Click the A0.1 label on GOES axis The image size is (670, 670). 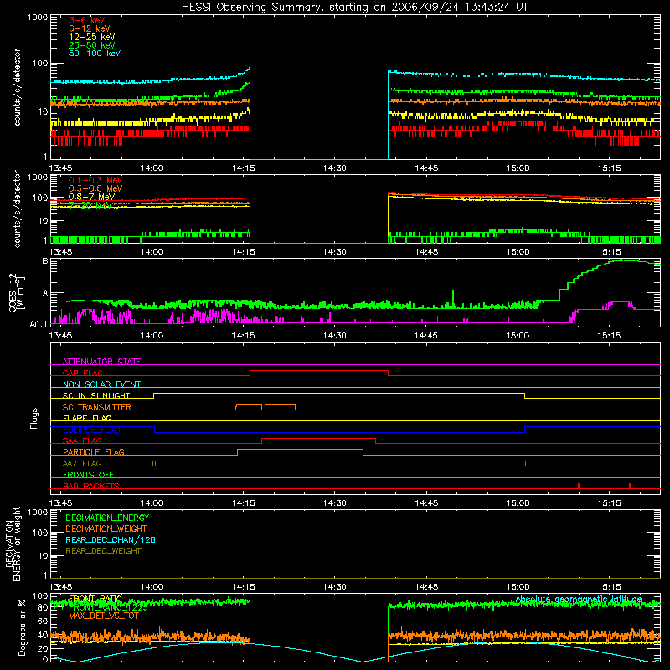pyautogui.click(x=39, y=324)
